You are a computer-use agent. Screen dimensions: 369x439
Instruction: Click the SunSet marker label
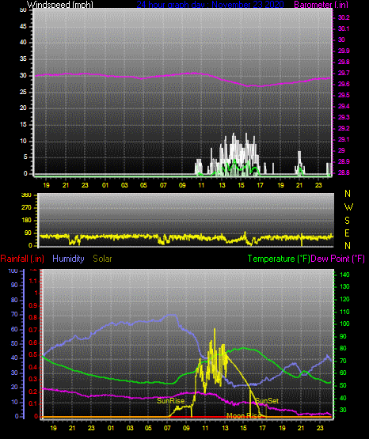[x=267, y=401]
